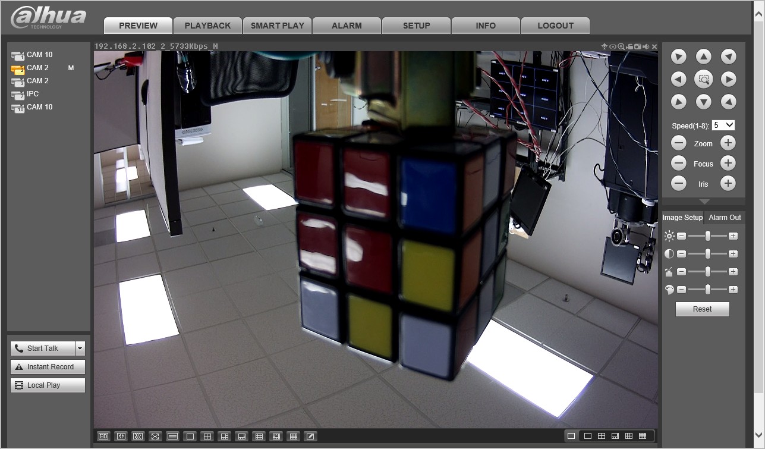Click the Instant Record button
This screenshot has width=765, height=449.
[x=48, y=367]
